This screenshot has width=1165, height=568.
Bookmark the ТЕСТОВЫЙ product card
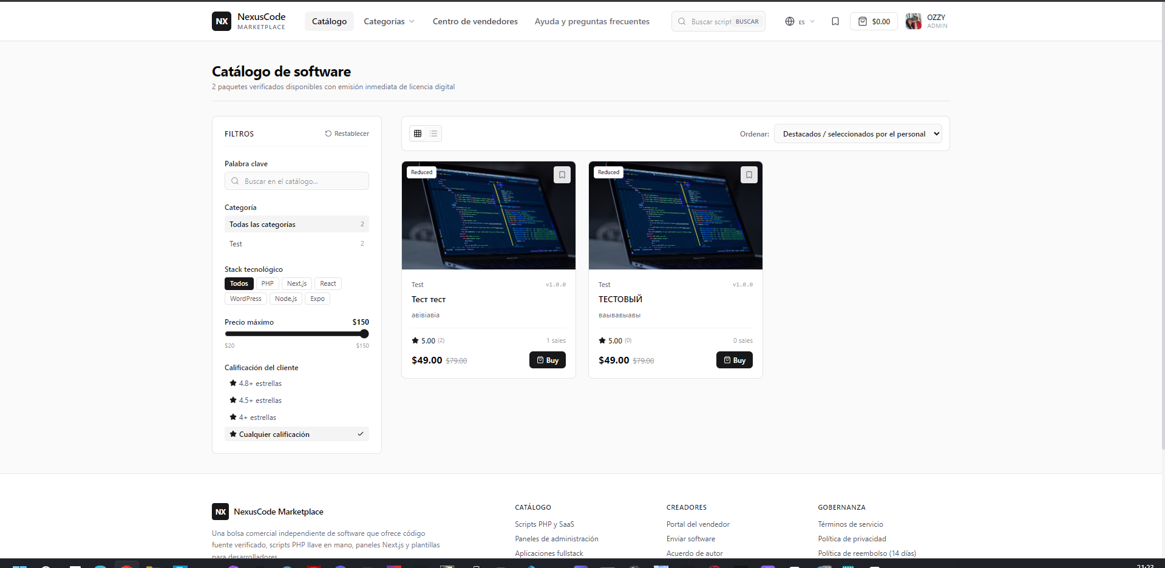(x=749, y=175)
